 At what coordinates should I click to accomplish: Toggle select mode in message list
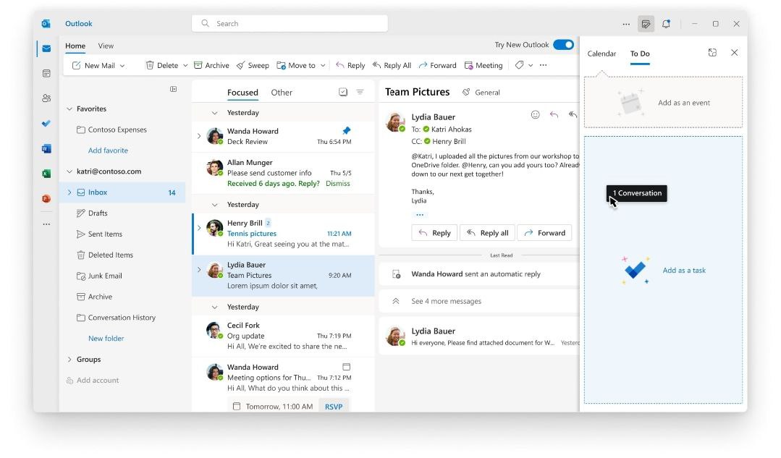pyautogui.click(x=343, y=92)
